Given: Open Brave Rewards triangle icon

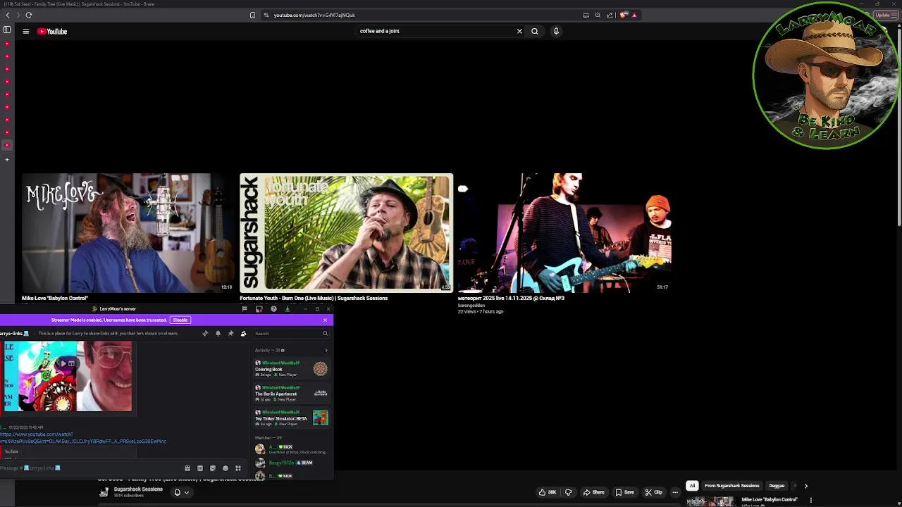Looking at the screenshot, I should (634, 15).
